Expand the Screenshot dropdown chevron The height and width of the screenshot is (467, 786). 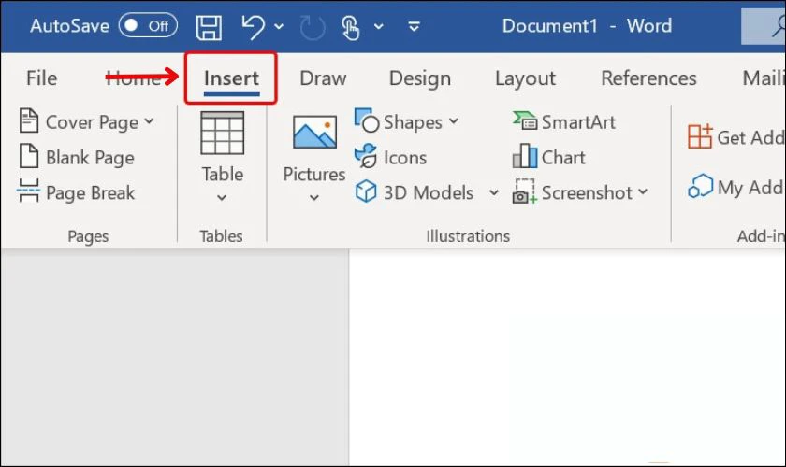643,191
